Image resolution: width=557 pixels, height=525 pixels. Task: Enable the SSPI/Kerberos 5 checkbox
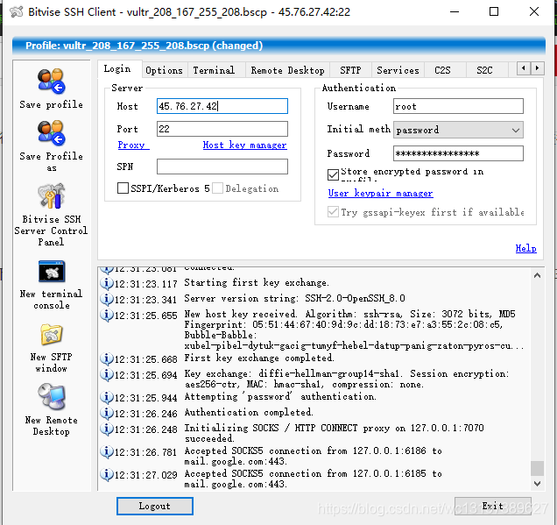click(123, 188)
